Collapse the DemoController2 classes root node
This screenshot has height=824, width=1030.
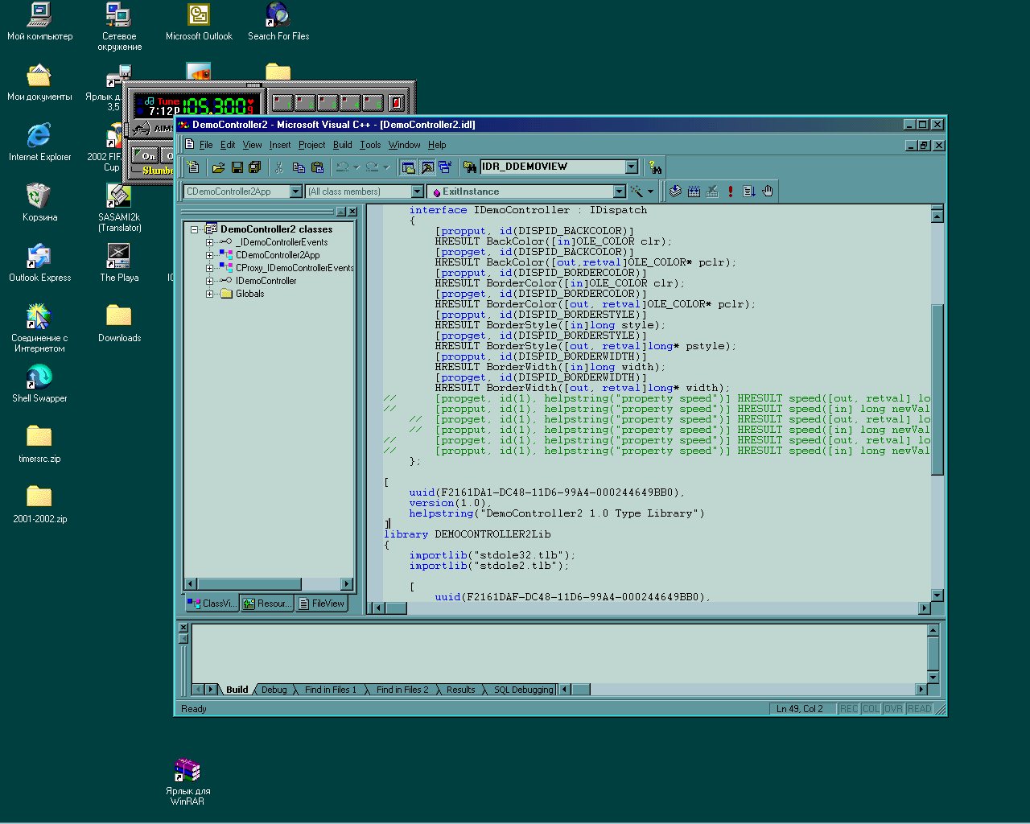coord(194,229)
